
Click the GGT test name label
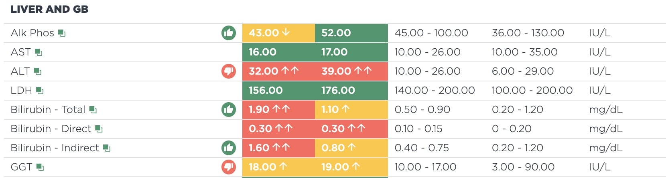21,167
